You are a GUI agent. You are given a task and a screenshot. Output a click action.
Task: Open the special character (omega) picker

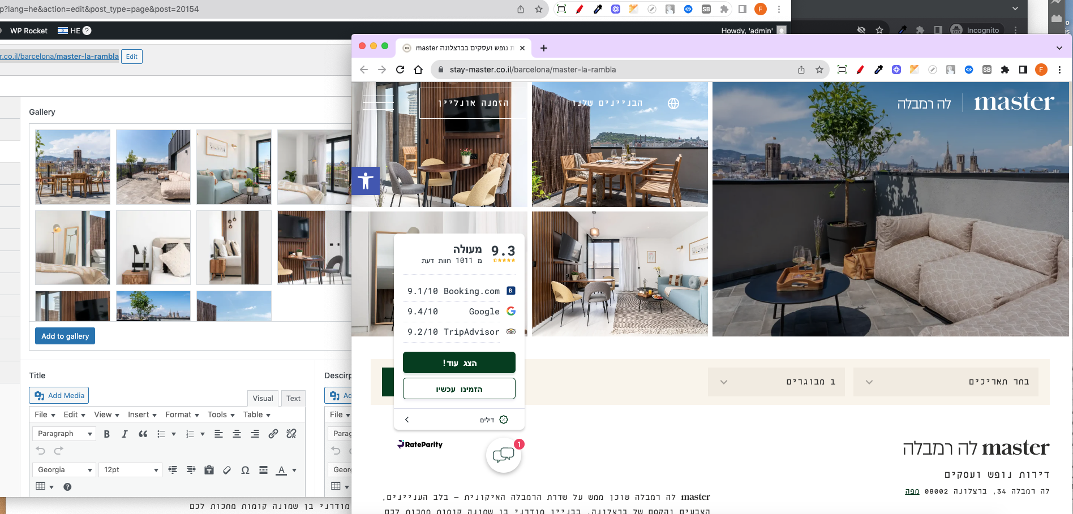point(245,470)
